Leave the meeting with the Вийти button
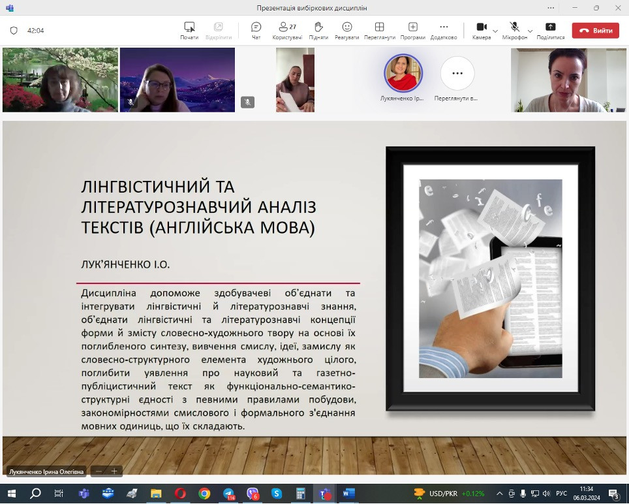The width and height of the screenshot is (629, 504). [x=595, y=31]
